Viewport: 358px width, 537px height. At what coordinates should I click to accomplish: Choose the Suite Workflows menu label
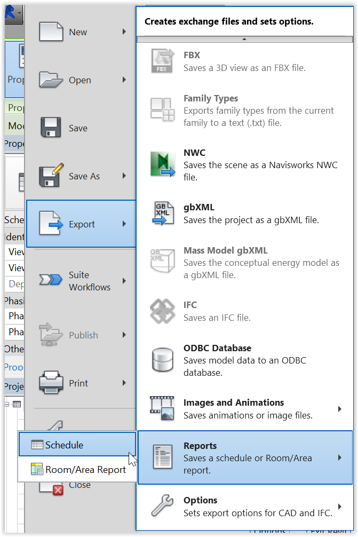[90, 281]
